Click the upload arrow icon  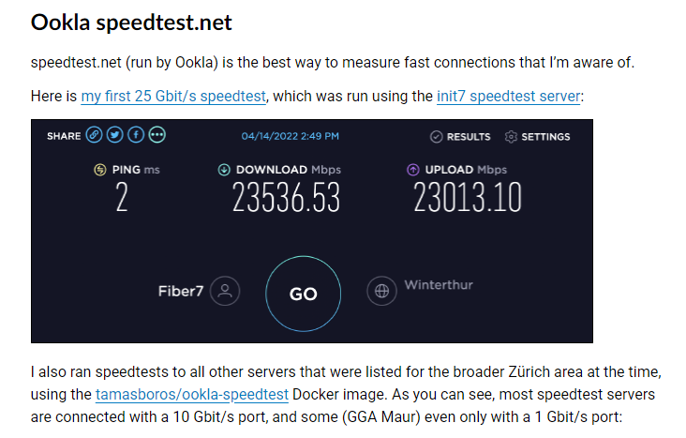[412, 170]
